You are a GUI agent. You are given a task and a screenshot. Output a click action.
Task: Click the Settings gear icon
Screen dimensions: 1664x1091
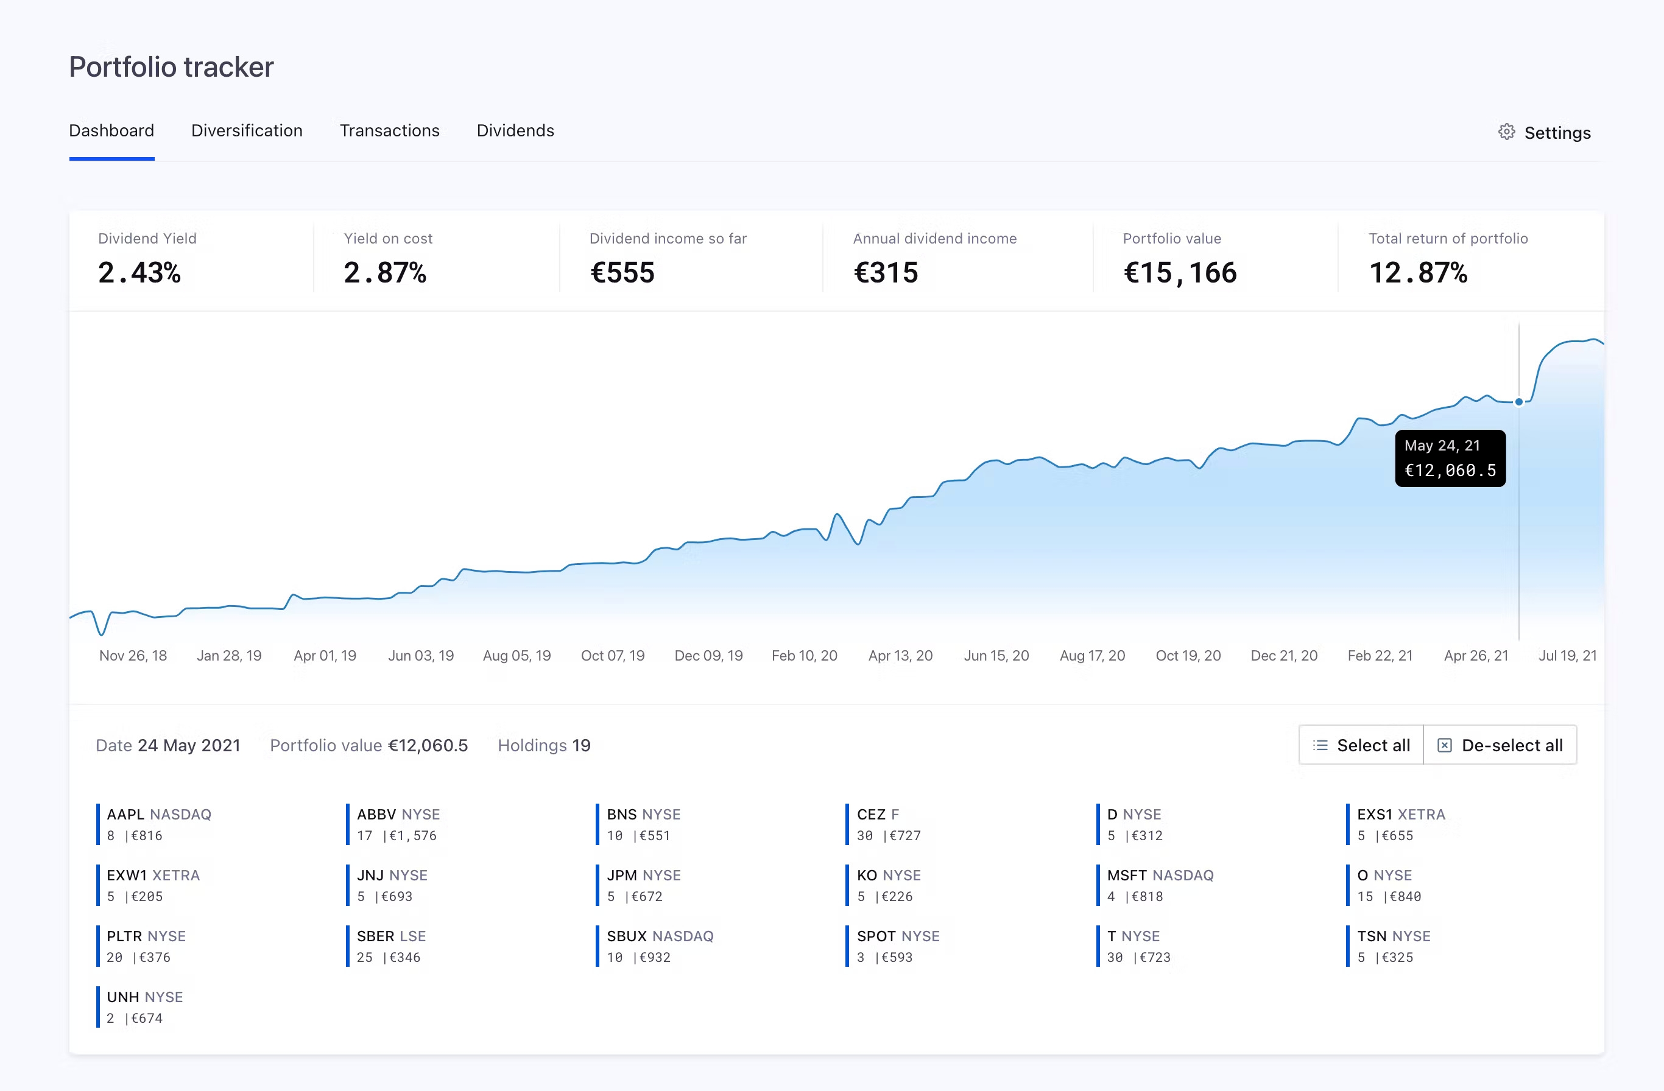[x=1506, y=132]
